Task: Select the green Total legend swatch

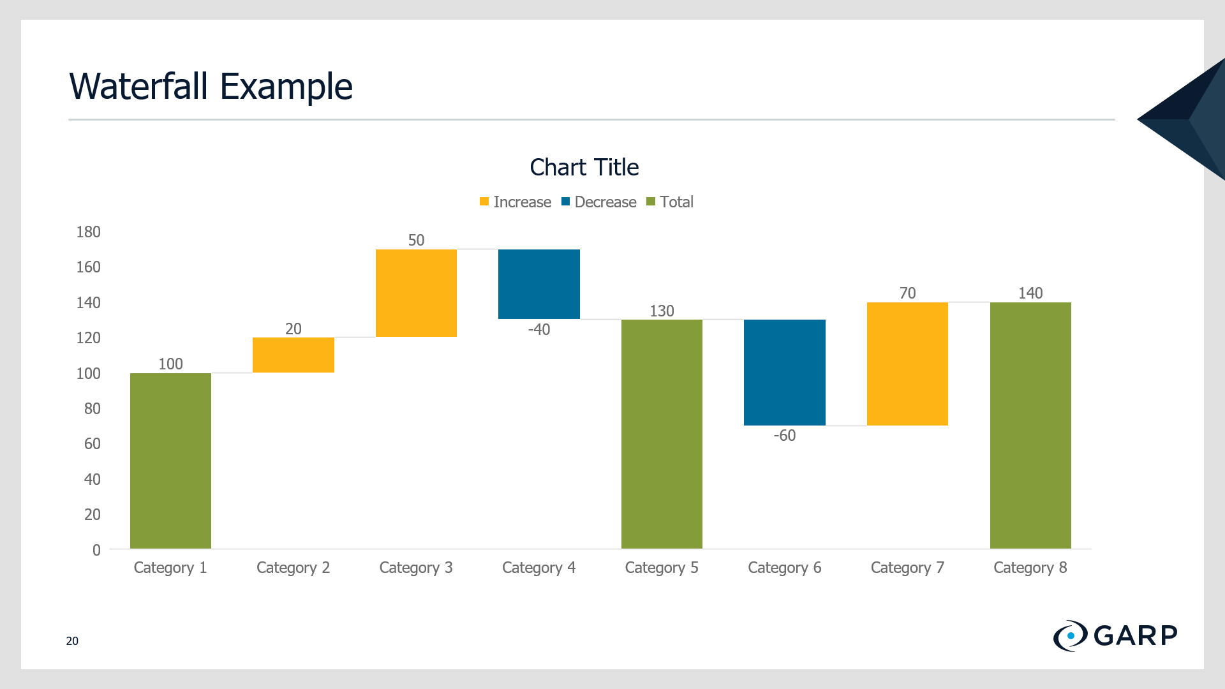Action: 651,202
